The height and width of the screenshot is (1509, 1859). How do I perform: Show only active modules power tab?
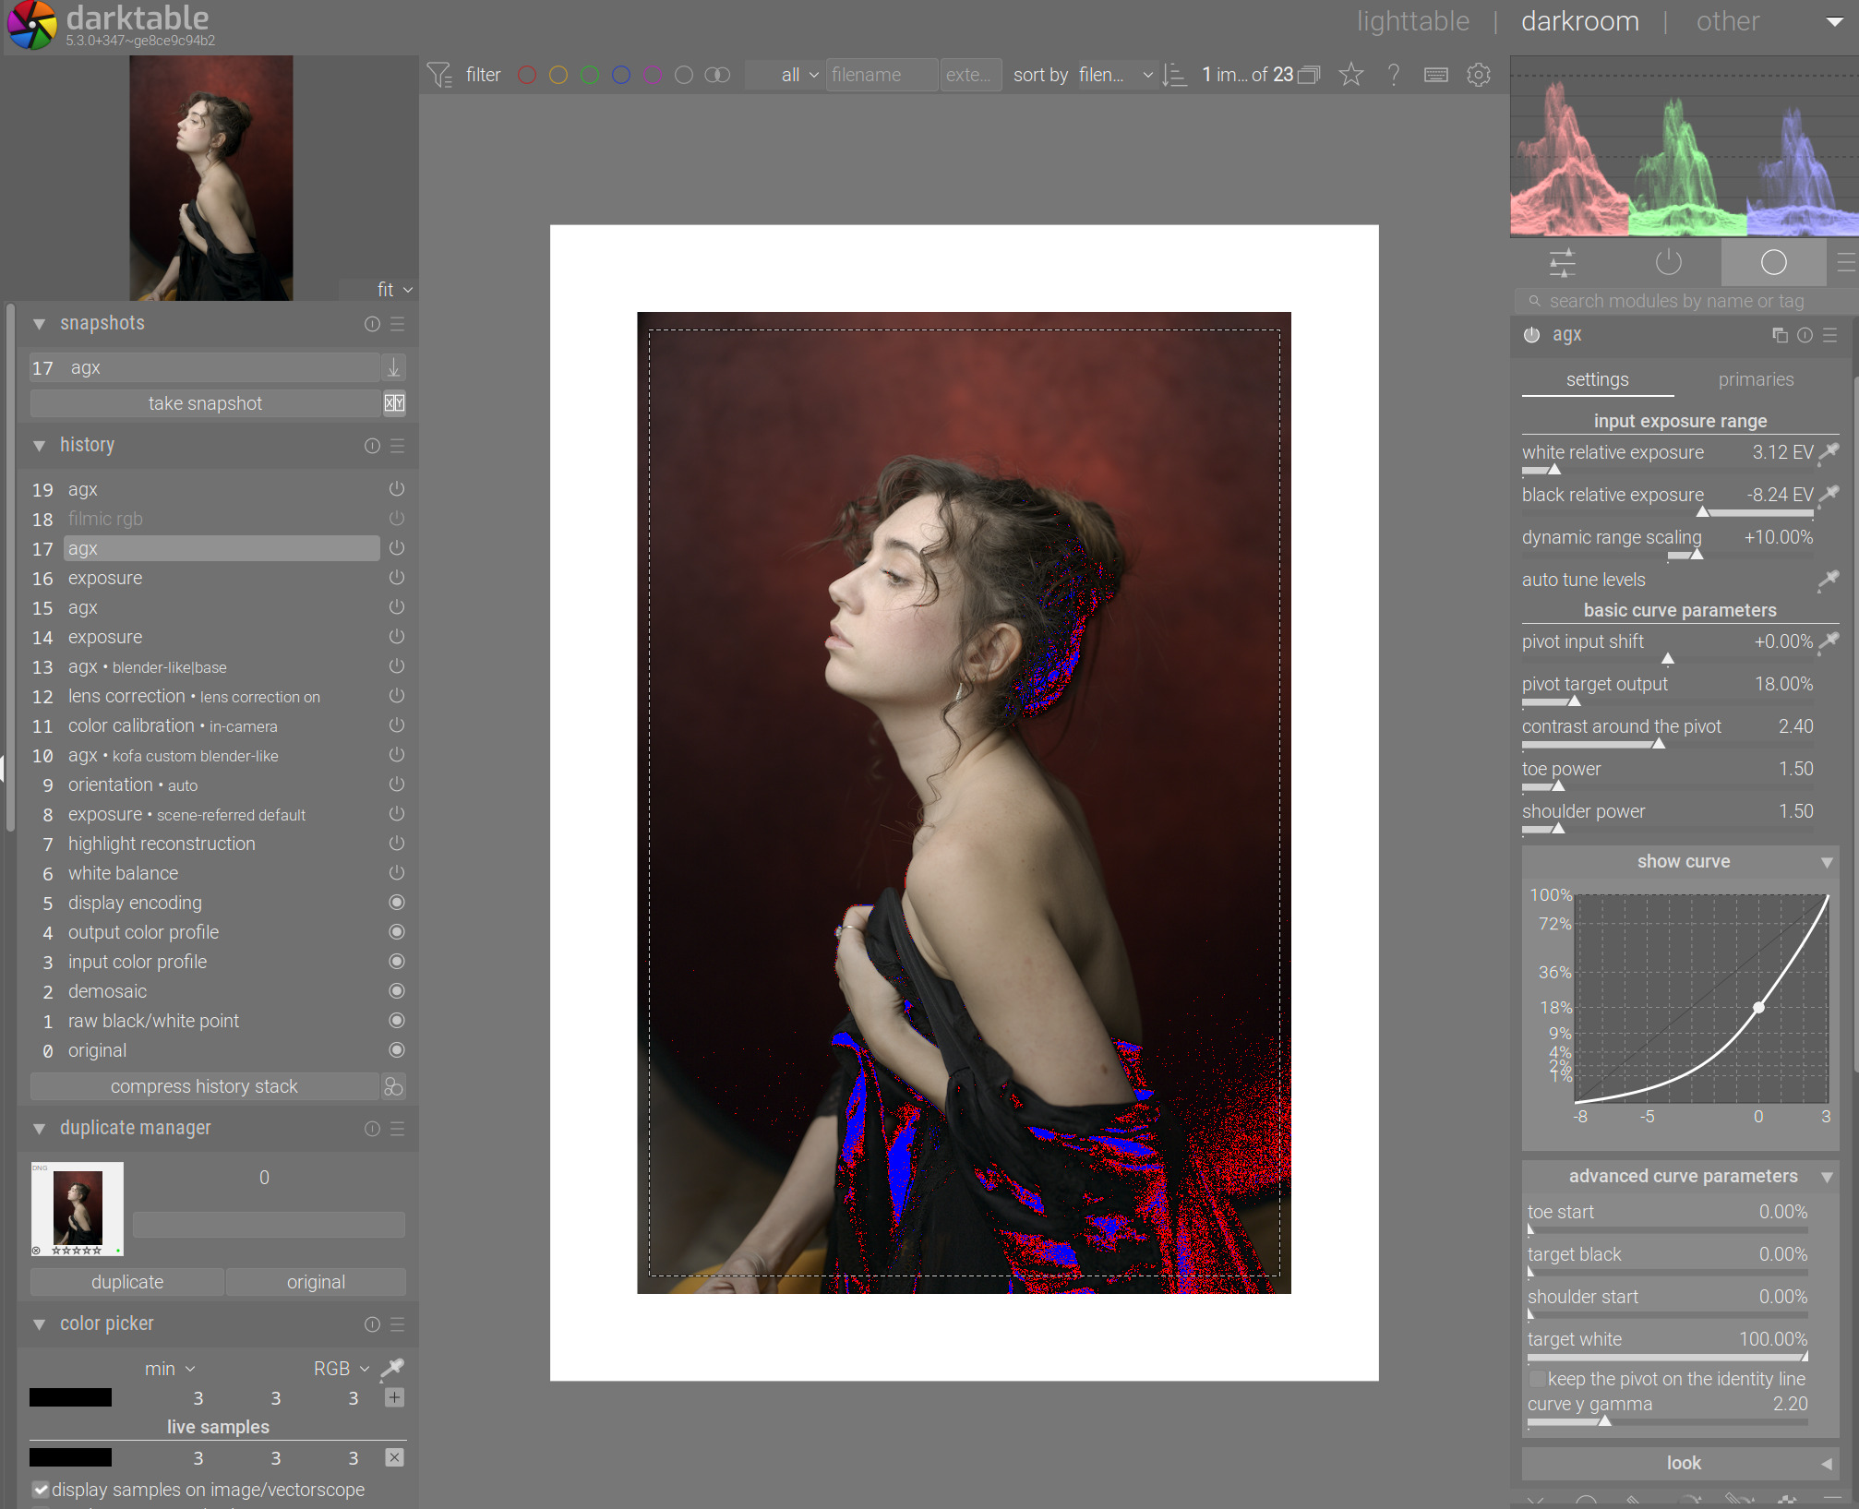(x=1668, y=263)
